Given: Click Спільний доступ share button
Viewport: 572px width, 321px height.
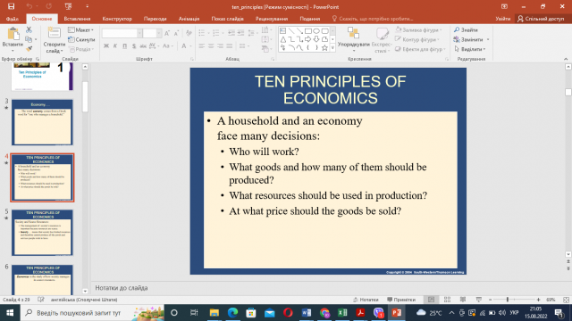Looking at the screenshot, I should (541, 19).
